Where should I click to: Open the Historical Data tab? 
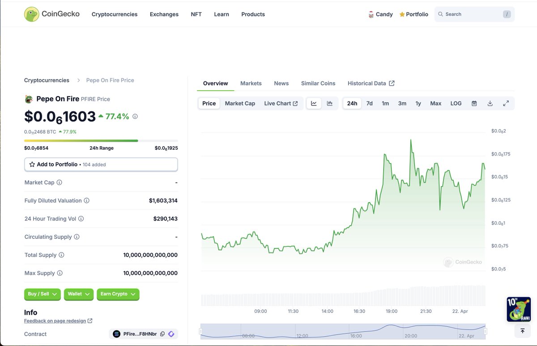click(371, 83)
